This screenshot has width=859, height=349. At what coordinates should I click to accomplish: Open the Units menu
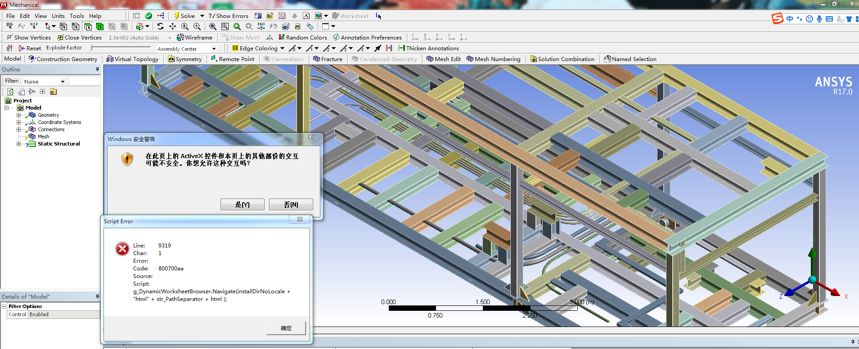pyautogui.click(x=58, y=16)
